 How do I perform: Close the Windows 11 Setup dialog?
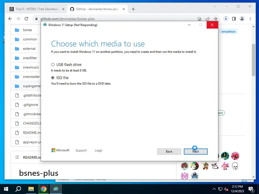(x=212, y=25)
